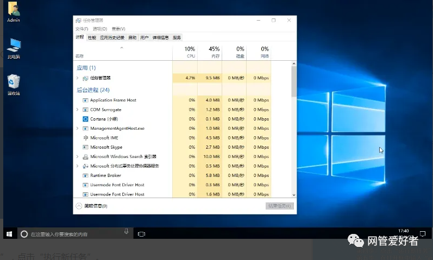Click the 4.0 MB value for Application Frame Host
Viewport: 433px width, 260px height.
212,100
